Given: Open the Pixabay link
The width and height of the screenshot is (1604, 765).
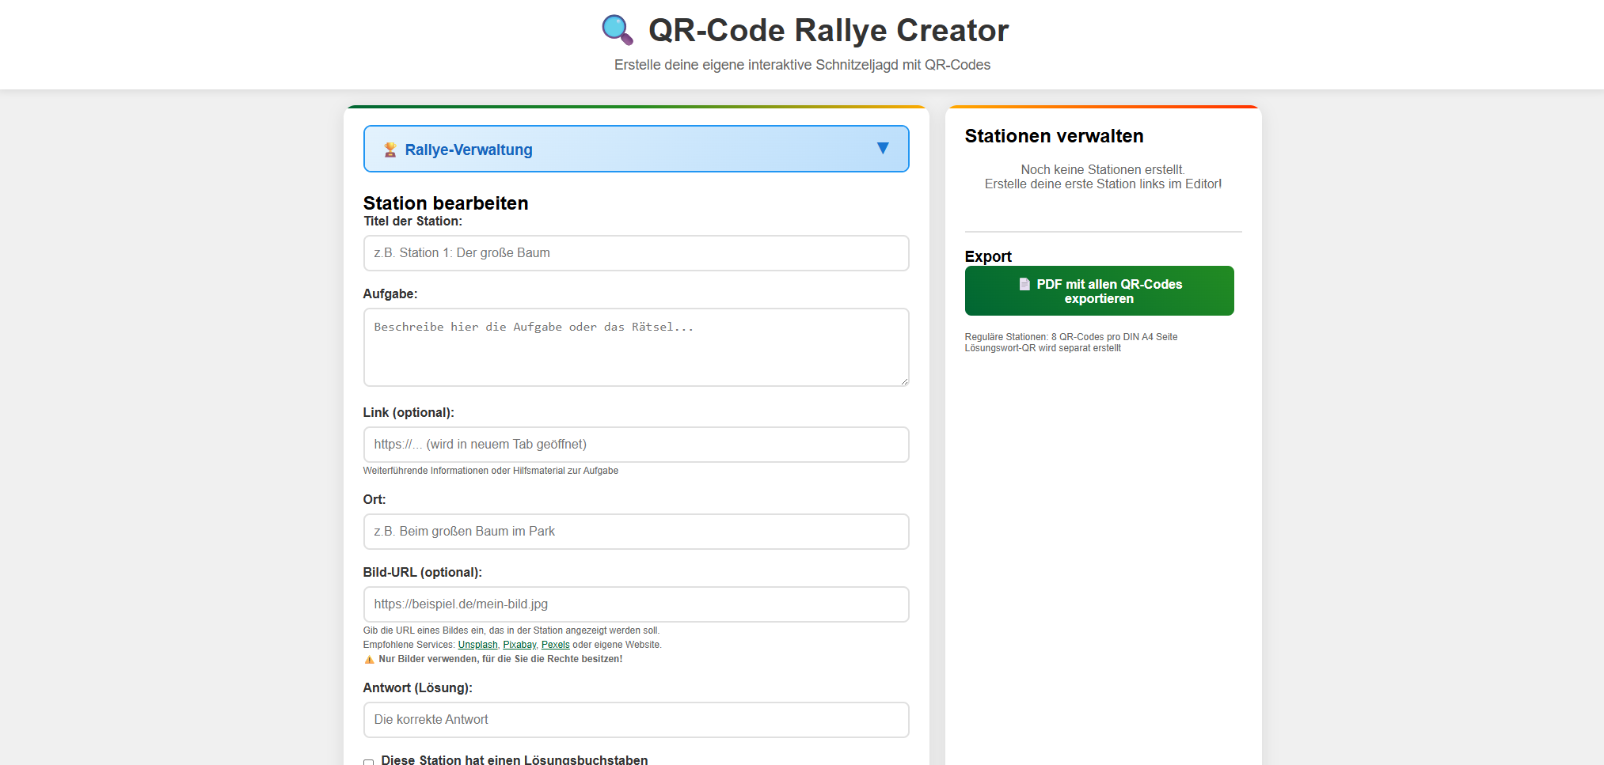Looking at the screenshot, I should [519, 644].
